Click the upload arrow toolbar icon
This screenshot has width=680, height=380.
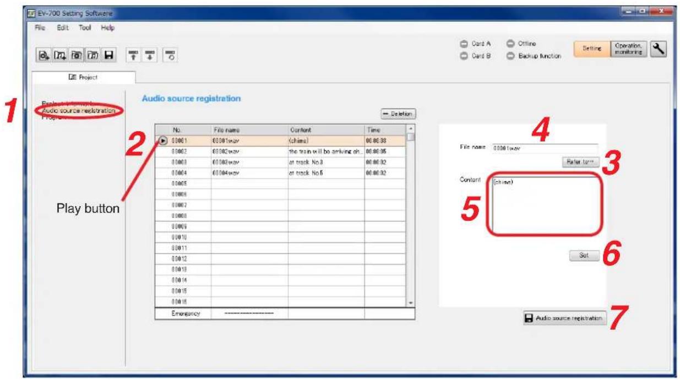(x=133, y=56)
